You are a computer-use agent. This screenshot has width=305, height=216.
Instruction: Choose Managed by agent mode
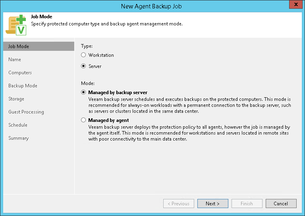click(x=83, y=120)
